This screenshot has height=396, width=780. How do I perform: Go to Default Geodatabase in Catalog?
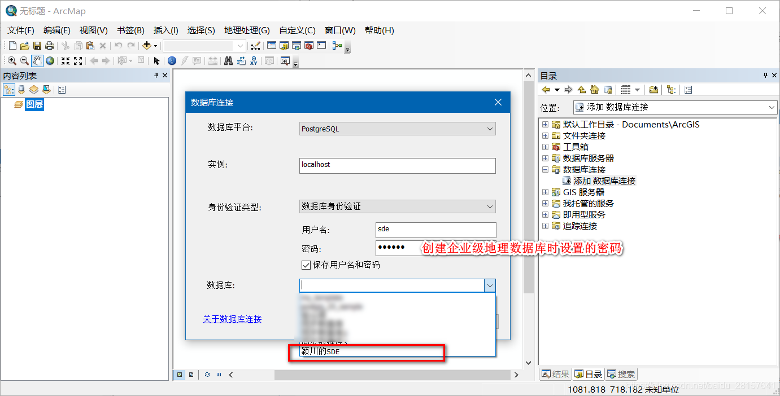pos(608,90)
